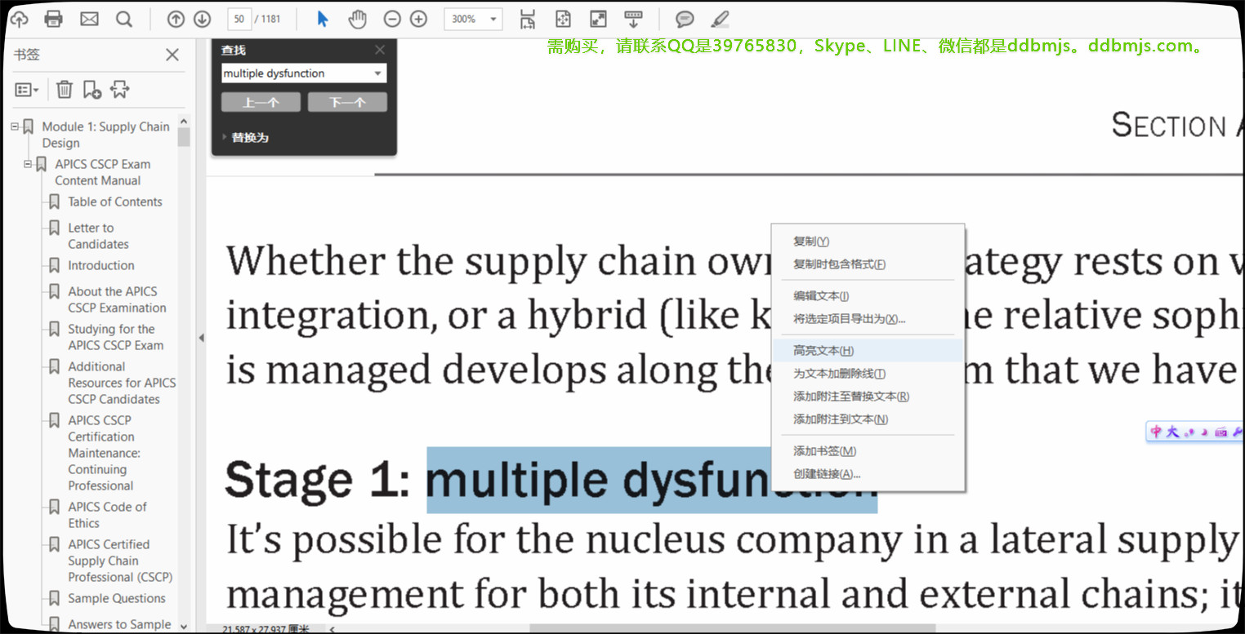Screen dimensions: 1245x634
Task: Choose create link (创建链接) menu item
Action: pos(867,474)
